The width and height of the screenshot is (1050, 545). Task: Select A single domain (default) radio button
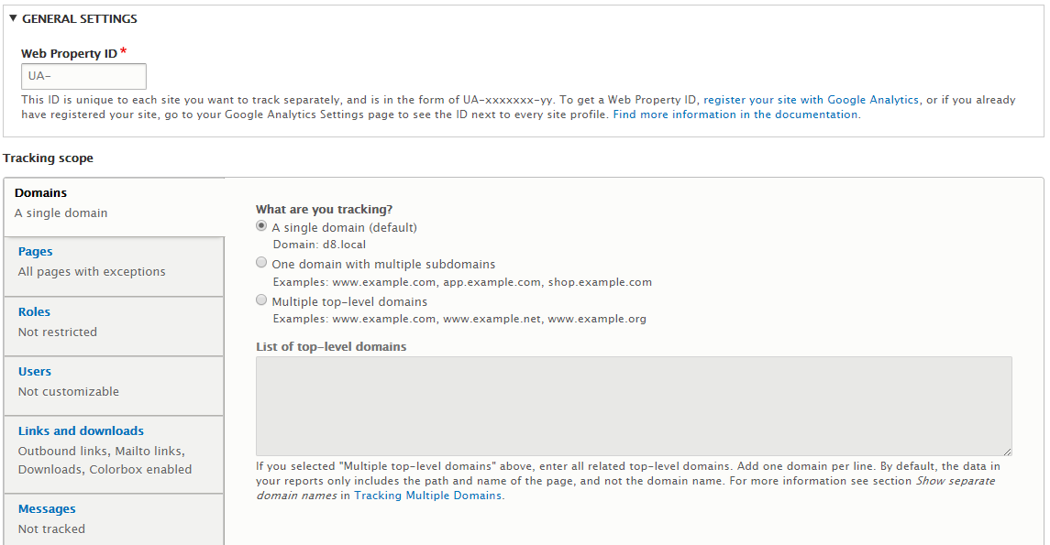261,226
